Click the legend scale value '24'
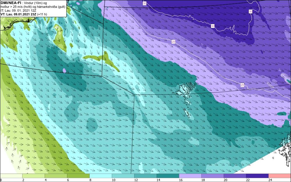Viewport: 291px width, 182px height. pyautogui.click(x=270, y=180)
